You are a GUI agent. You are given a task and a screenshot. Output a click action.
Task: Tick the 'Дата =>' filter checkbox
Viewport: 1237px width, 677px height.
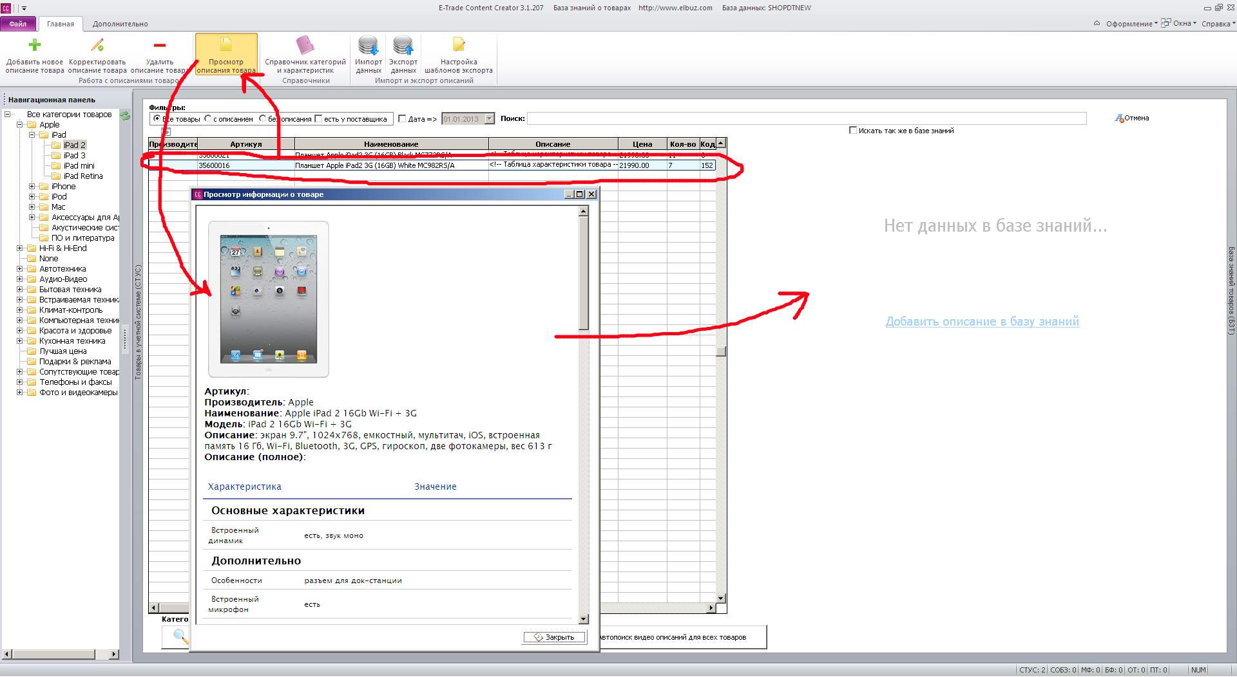tap(402, 119)
